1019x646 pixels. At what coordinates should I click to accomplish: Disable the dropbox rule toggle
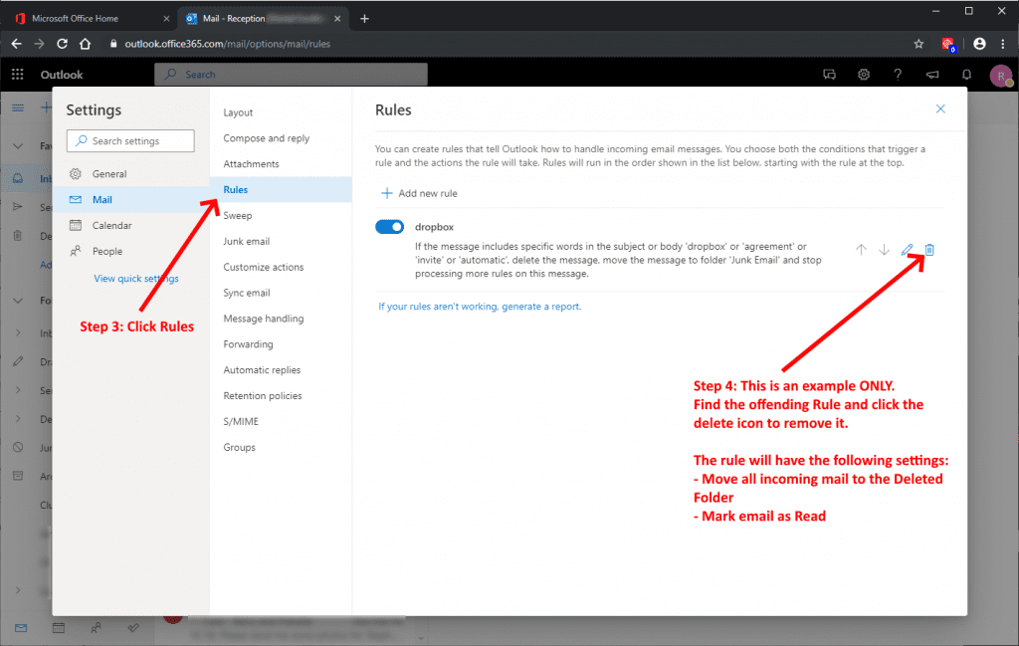point(389,226)
